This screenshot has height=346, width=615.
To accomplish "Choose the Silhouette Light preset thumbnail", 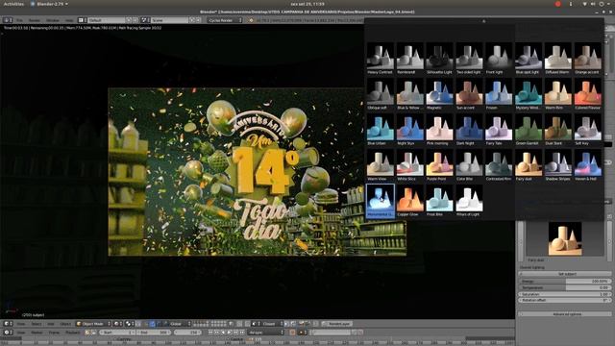I will (x=439, y=58).
